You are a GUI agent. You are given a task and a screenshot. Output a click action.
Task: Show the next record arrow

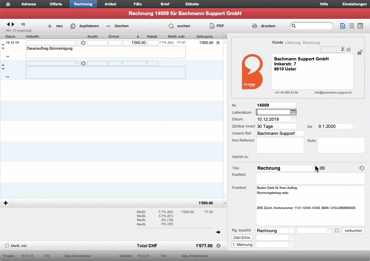click(13, 24)
